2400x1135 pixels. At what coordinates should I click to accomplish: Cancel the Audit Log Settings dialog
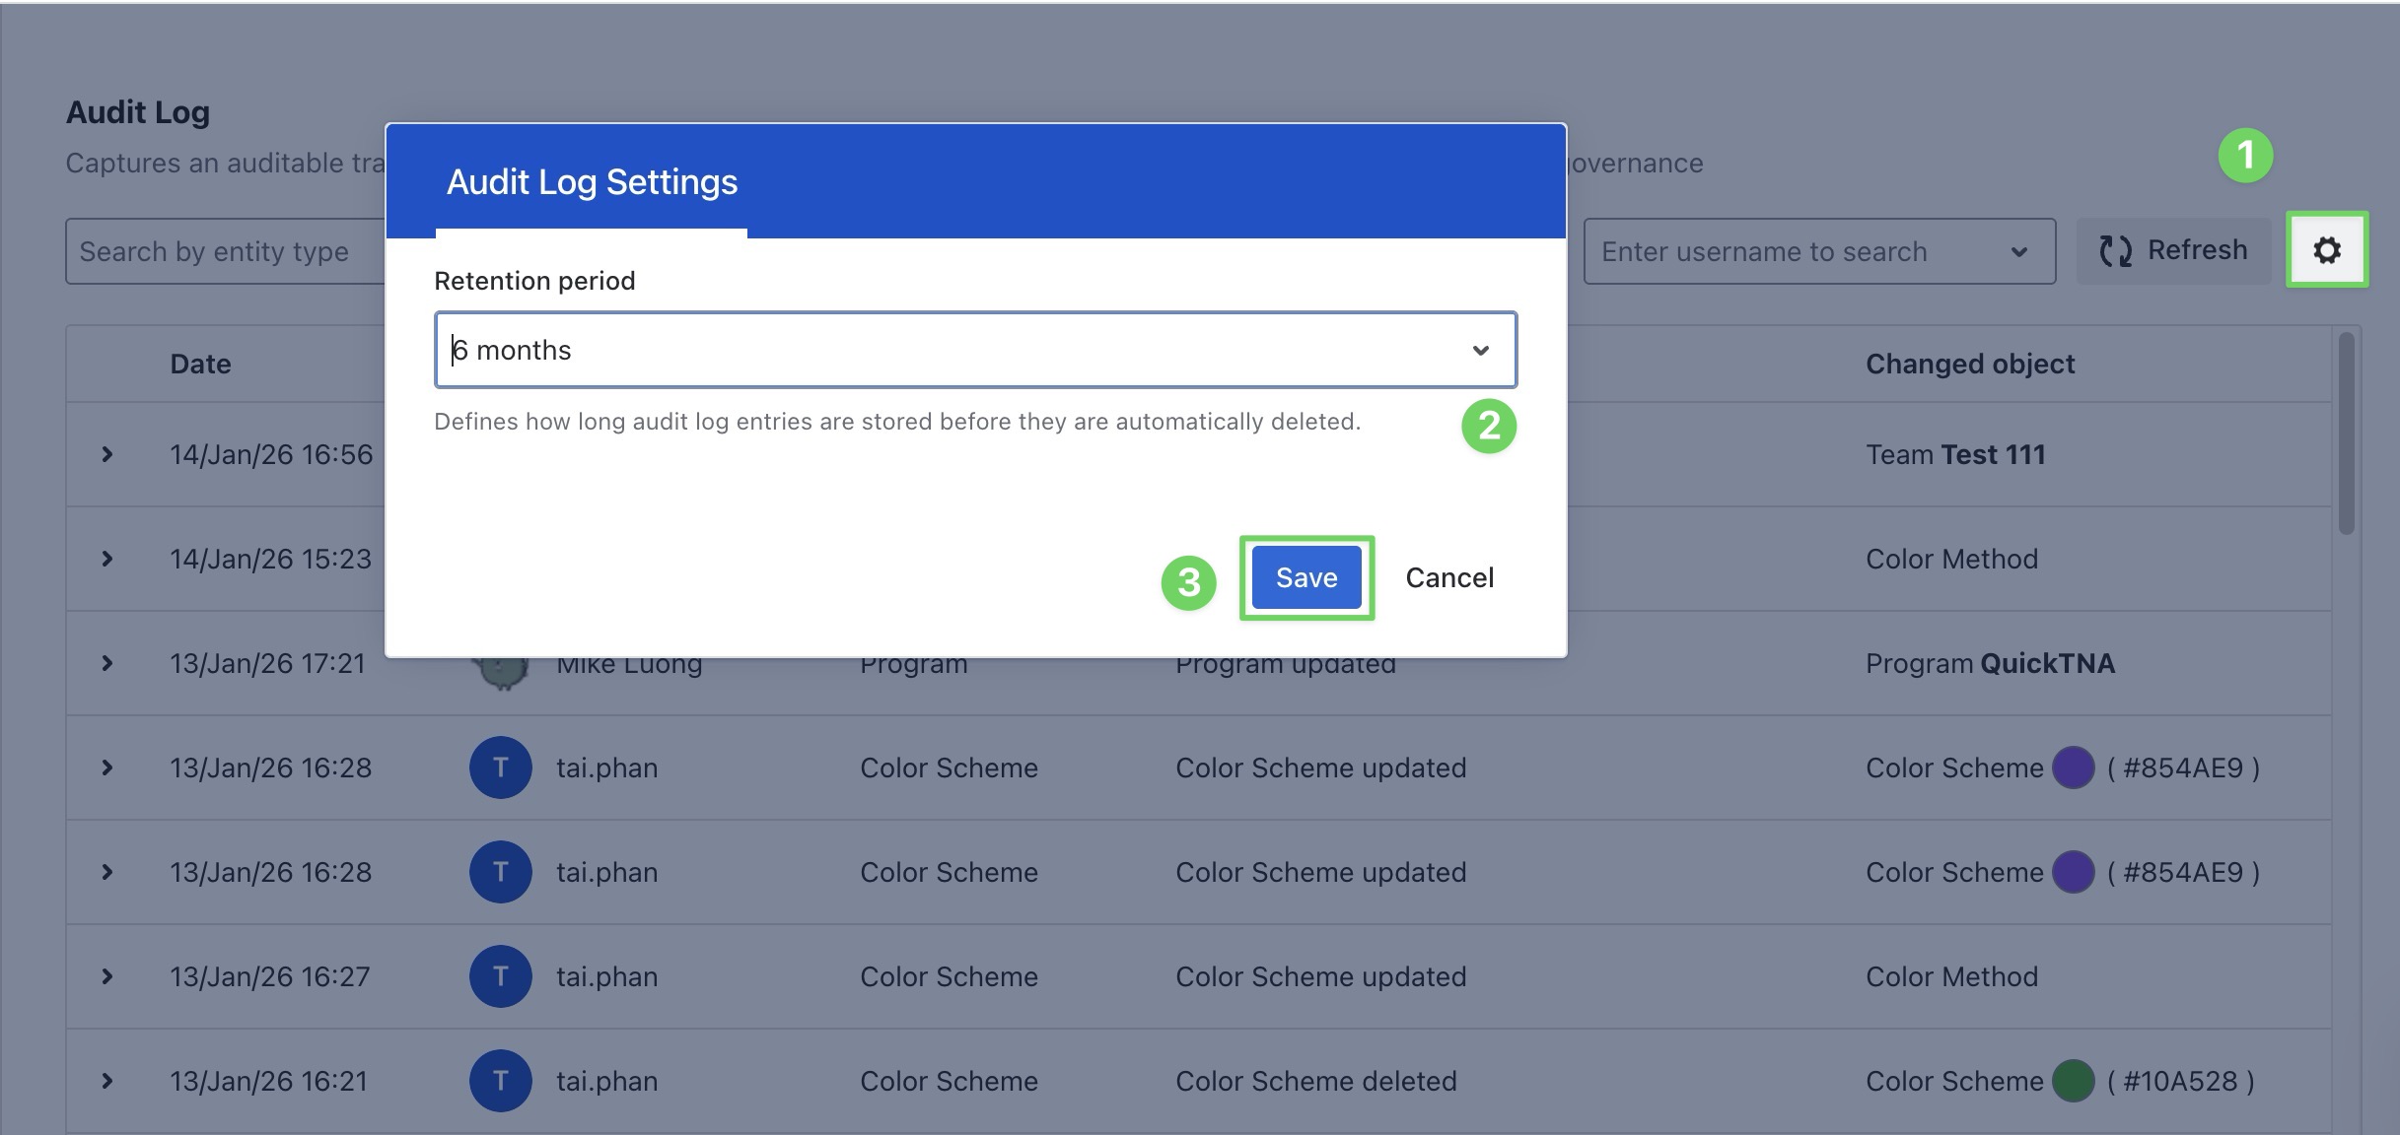1448,577
